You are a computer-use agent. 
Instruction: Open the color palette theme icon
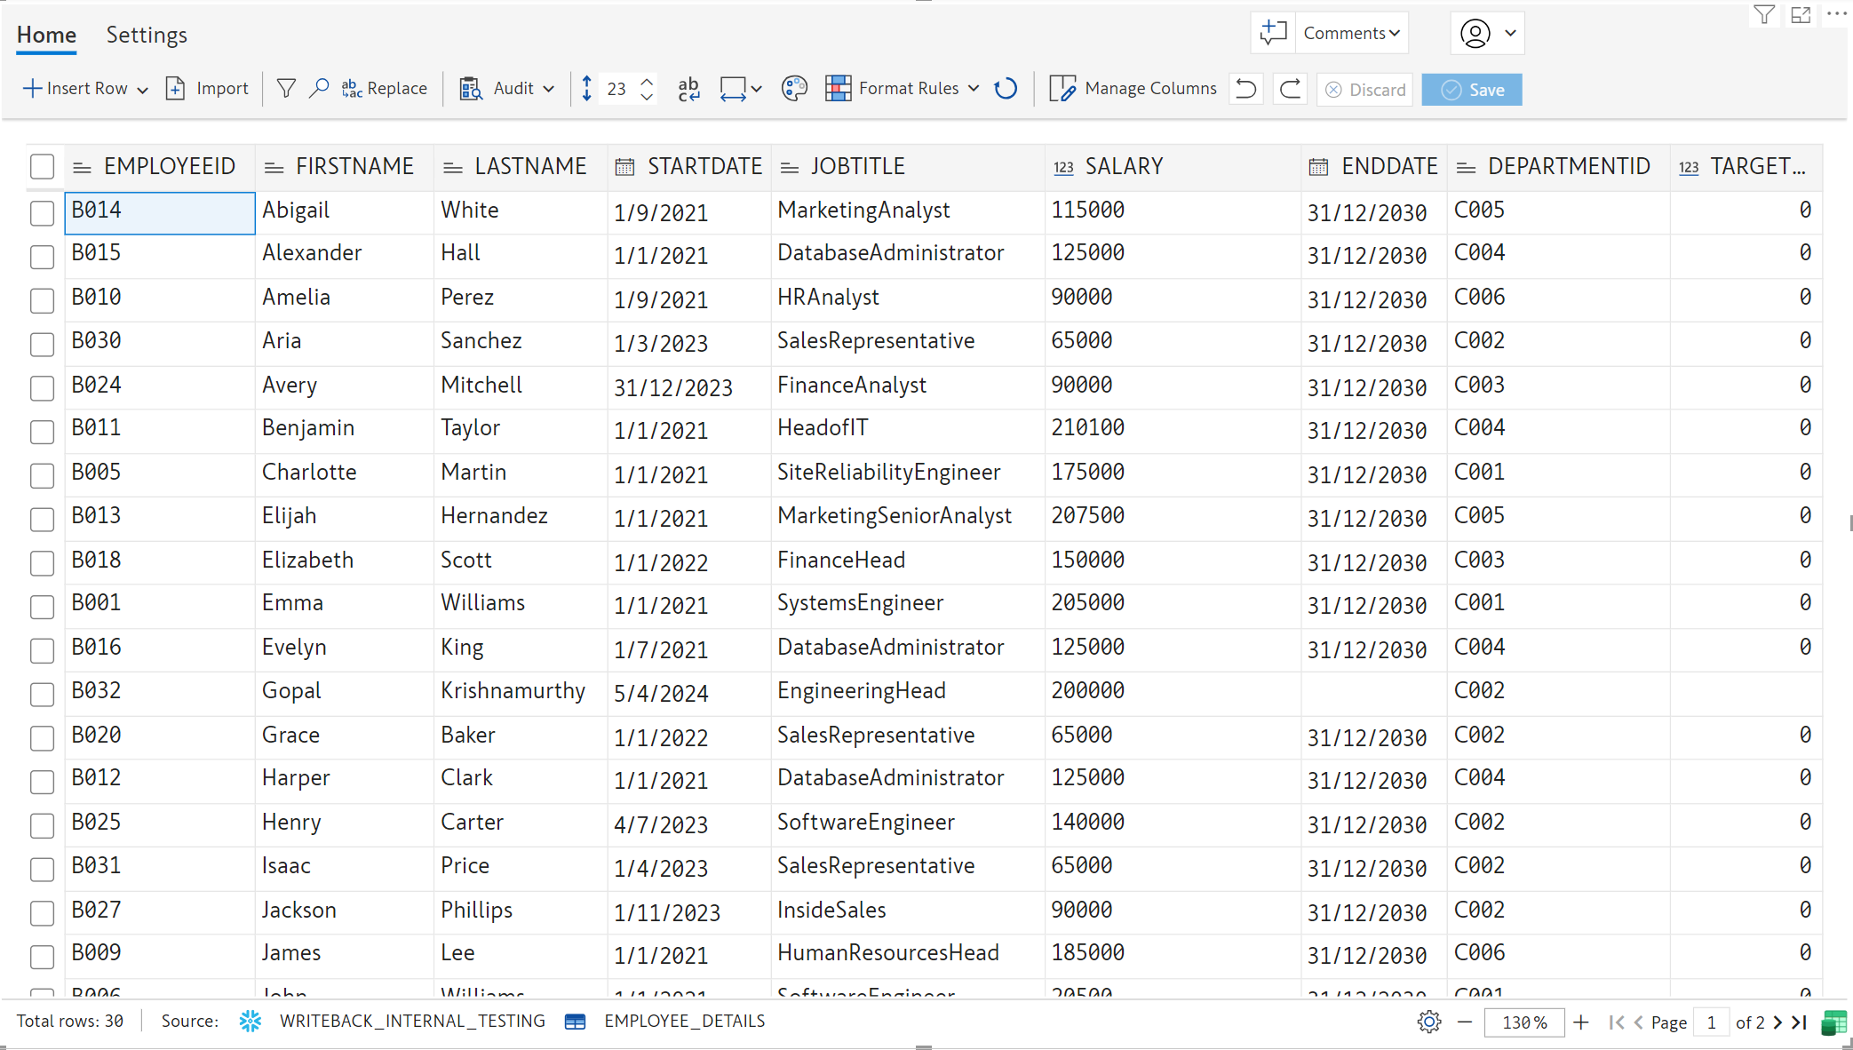coord(794,89)
